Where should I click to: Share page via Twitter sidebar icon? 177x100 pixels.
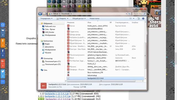coord(3,71)
